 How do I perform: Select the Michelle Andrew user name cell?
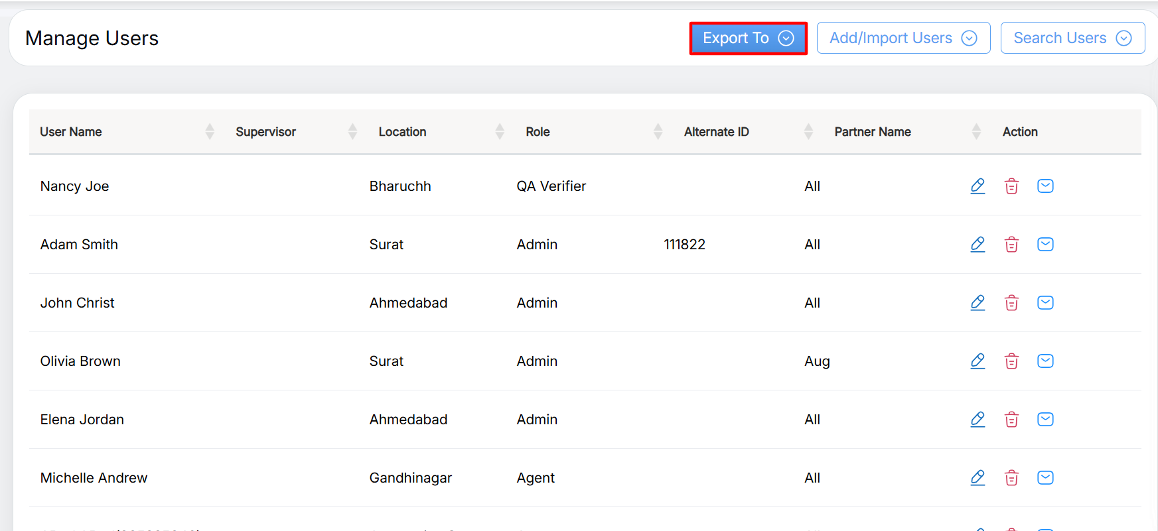click(x=94, y=478)
